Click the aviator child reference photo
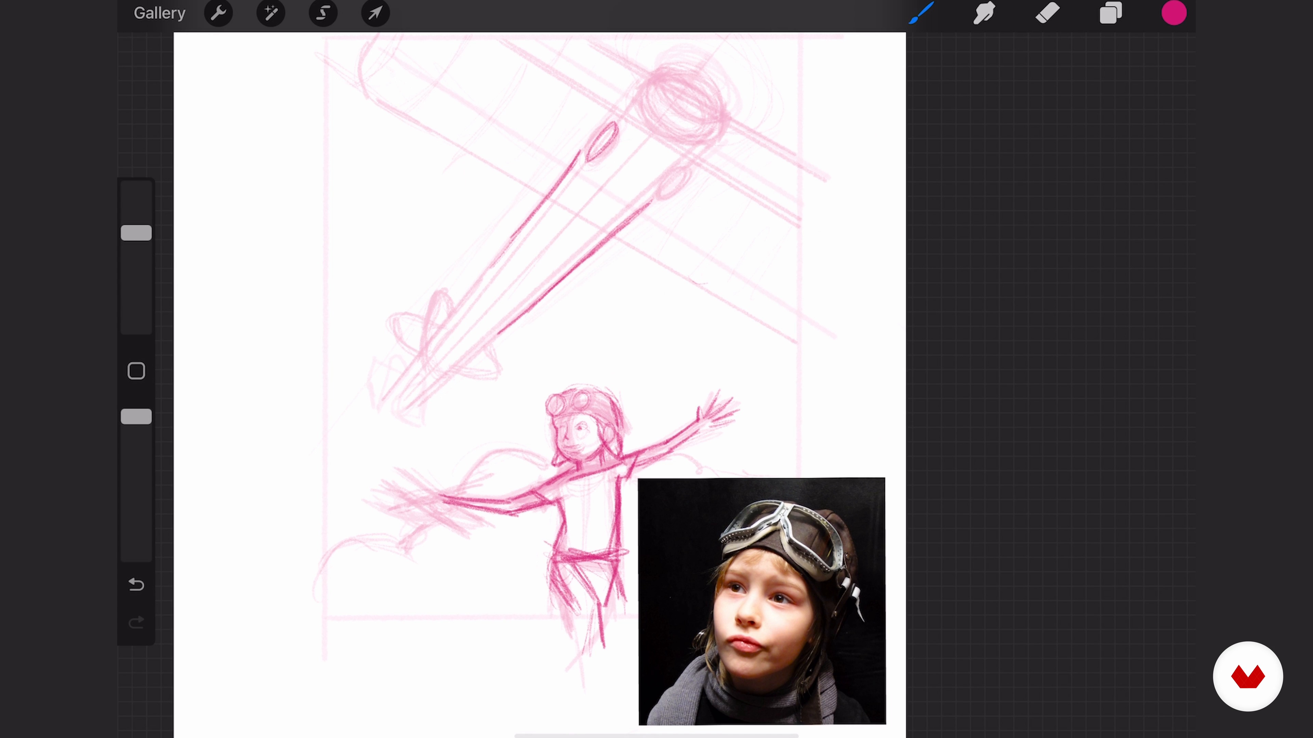Image resolution: width=1313 pixels, height=738 pixels. 762,601
